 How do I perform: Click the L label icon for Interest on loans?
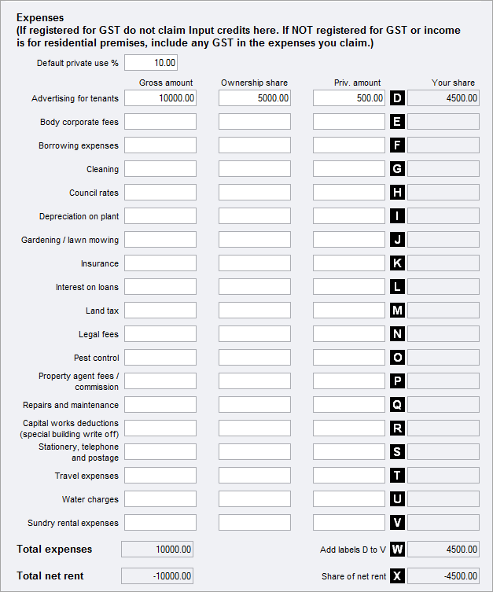tap(397, 287)
